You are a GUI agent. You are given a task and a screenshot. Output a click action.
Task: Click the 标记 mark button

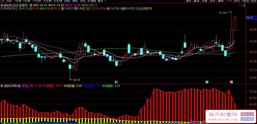point(237,1)
